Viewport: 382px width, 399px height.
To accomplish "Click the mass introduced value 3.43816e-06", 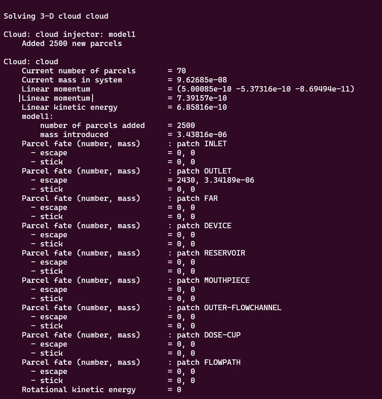I will pyautogui.click(x=202, y=135).
